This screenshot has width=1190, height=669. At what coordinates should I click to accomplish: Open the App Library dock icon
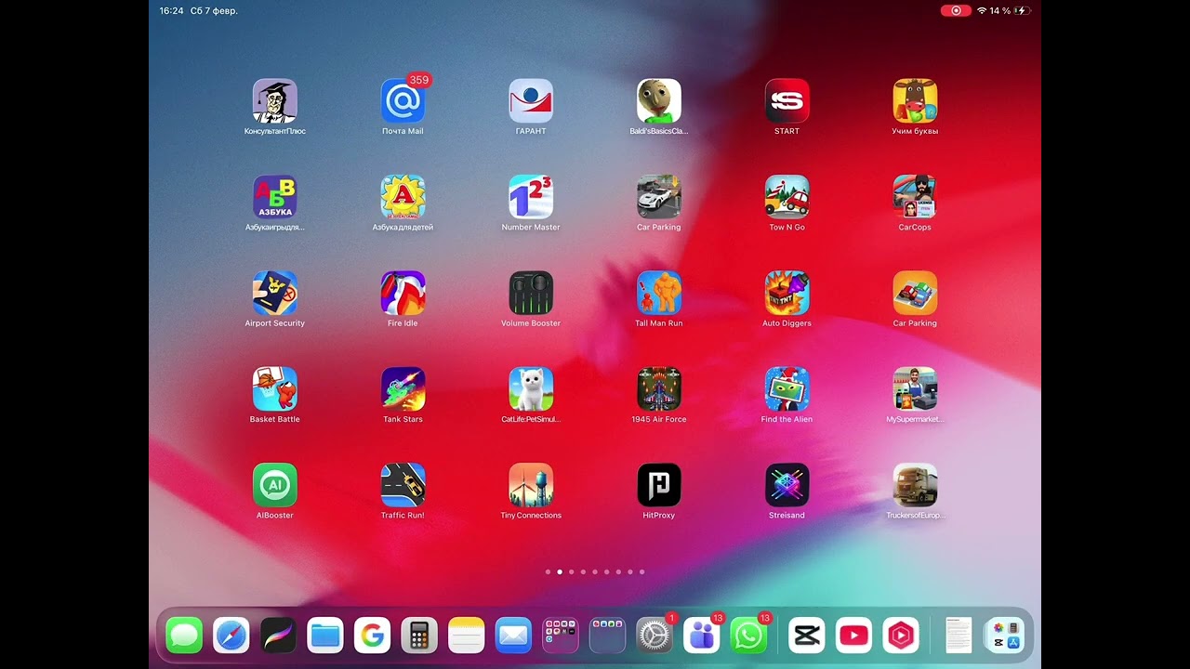coord(1004,636)
